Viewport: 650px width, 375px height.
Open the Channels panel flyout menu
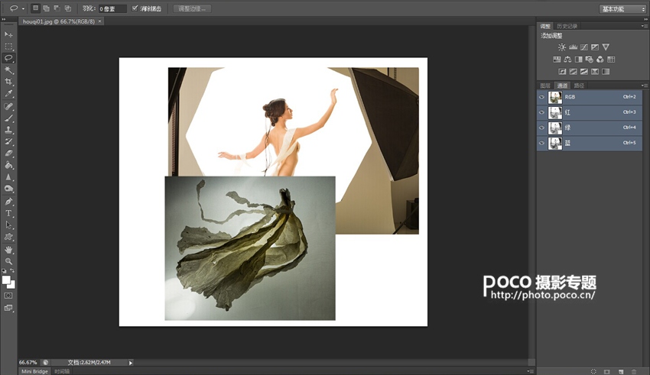643,86
